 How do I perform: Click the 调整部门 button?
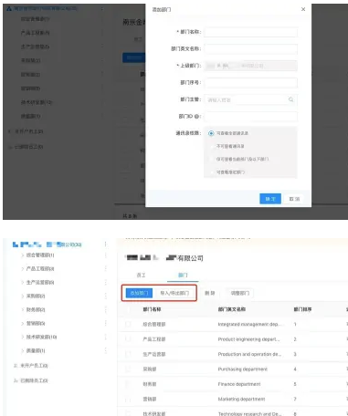pos(240,293)
